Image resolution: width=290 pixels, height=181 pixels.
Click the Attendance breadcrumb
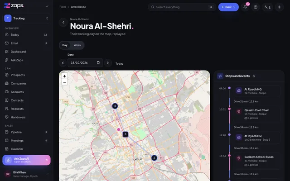click(x=78, y=7)
